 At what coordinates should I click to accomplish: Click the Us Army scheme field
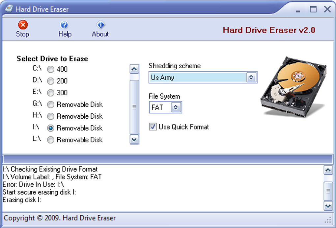pyautogui.click(x=198, y=77)
